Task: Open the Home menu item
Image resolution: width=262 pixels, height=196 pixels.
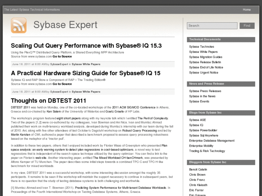Action: point(247,10)
